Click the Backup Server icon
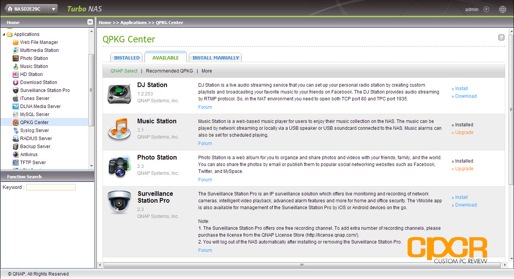Image resolution: width=514 pixels, height=279 pixels. coord(16,147)
